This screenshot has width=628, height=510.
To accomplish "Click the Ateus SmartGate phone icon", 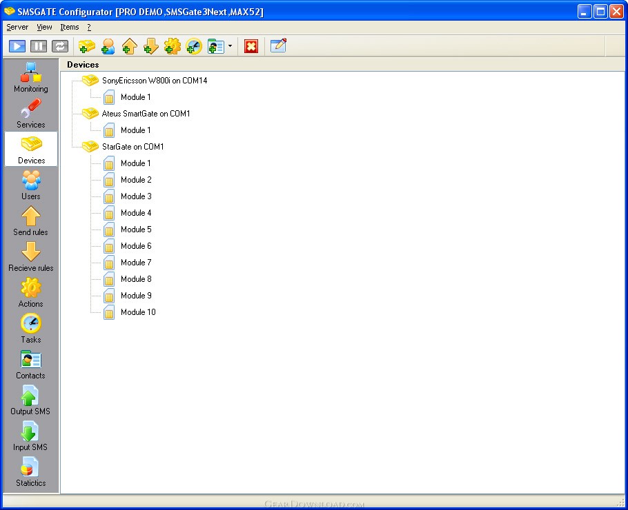I will click(90, 114).
